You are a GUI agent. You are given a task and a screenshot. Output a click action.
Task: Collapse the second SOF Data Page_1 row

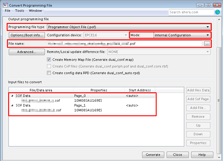pos(12,106)
